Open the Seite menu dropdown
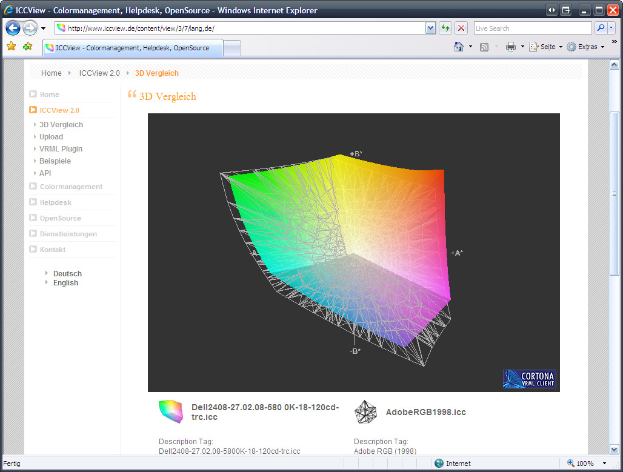Image resolution: width=623 pixels, height=472 pixels. click(546, 47)
